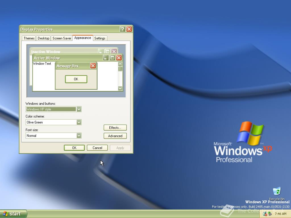Click the Message Box close icon in preview
This screenshot has height=218, width=291.
(93, 66)
